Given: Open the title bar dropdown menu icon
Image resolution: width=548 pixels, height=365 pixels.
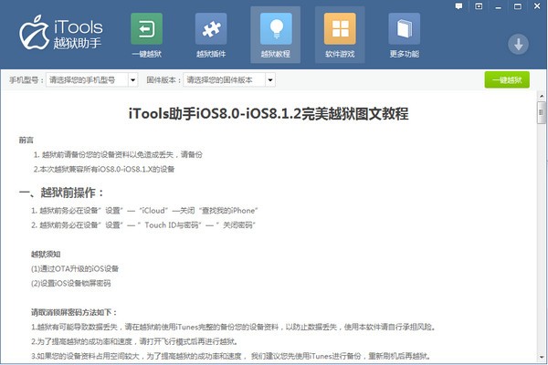Looking at the screenshot, I should point(479,6).
